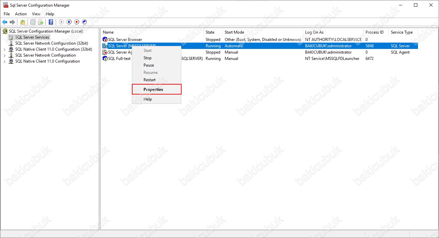Viewport: 439px width, 238px height.
Task: Click process ID 0 of SQL Server Agent
Action: pos(367,52)
